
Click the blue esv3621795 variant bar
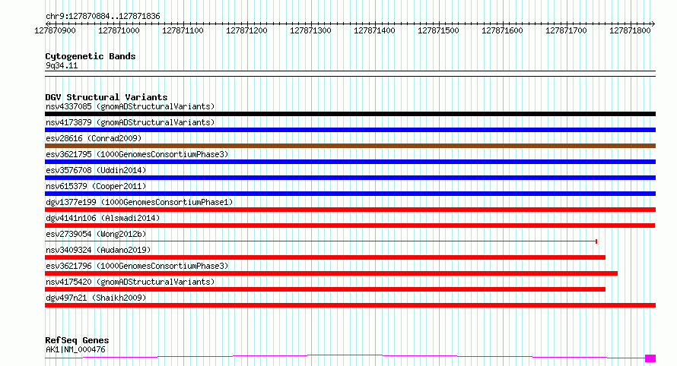350,162
